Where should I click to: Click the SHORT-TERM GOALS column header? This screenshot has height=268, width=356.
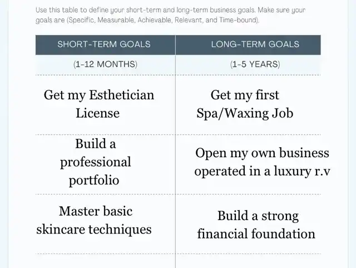click(x=103, y=45)
